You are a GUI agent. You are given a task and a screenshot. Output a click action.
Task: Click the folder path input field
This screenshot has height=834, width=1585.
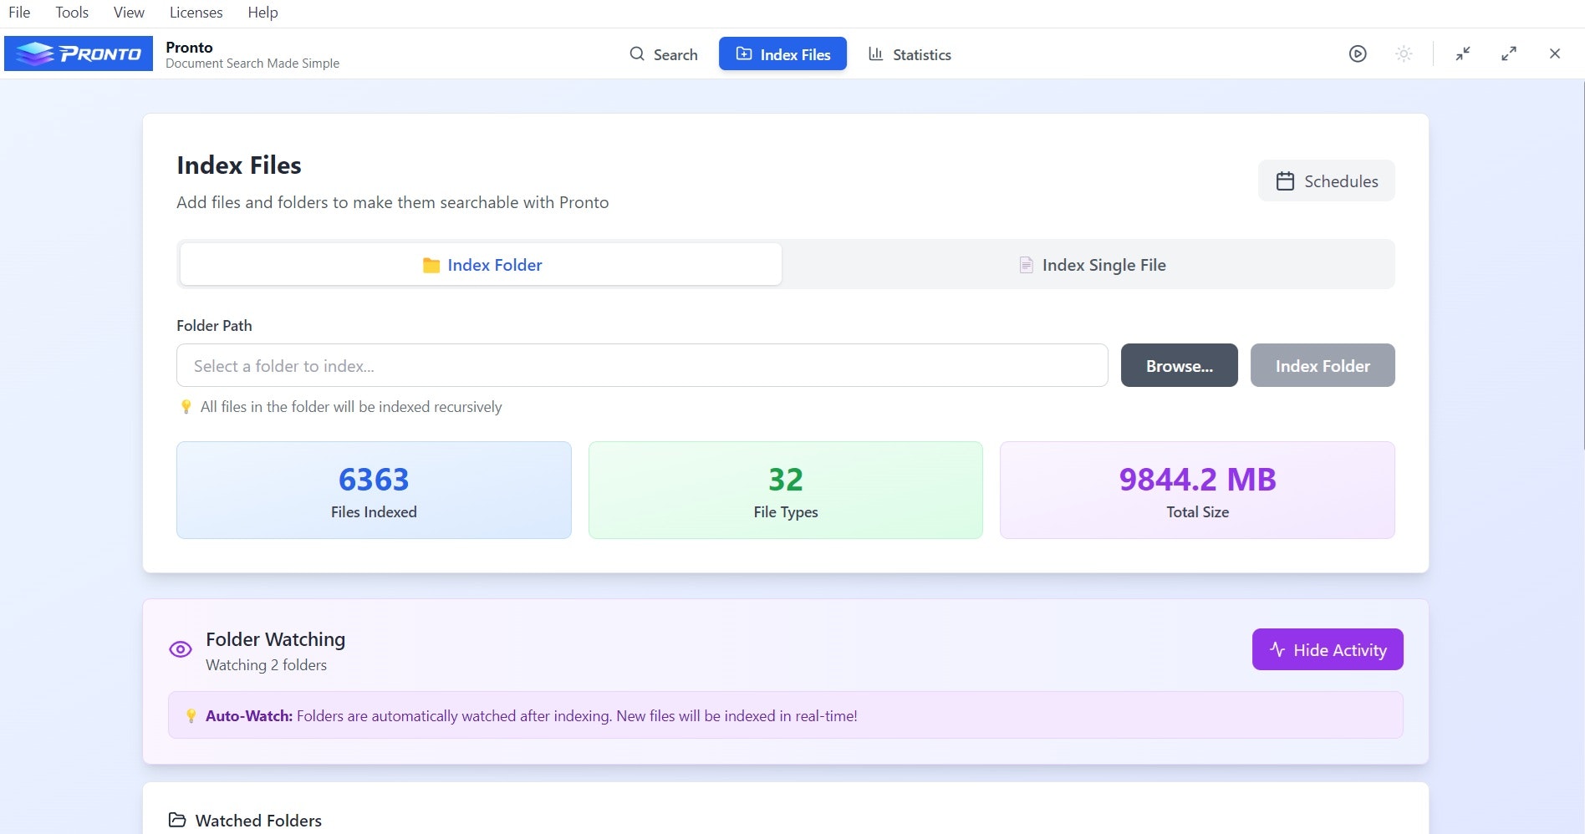[642, 365]
